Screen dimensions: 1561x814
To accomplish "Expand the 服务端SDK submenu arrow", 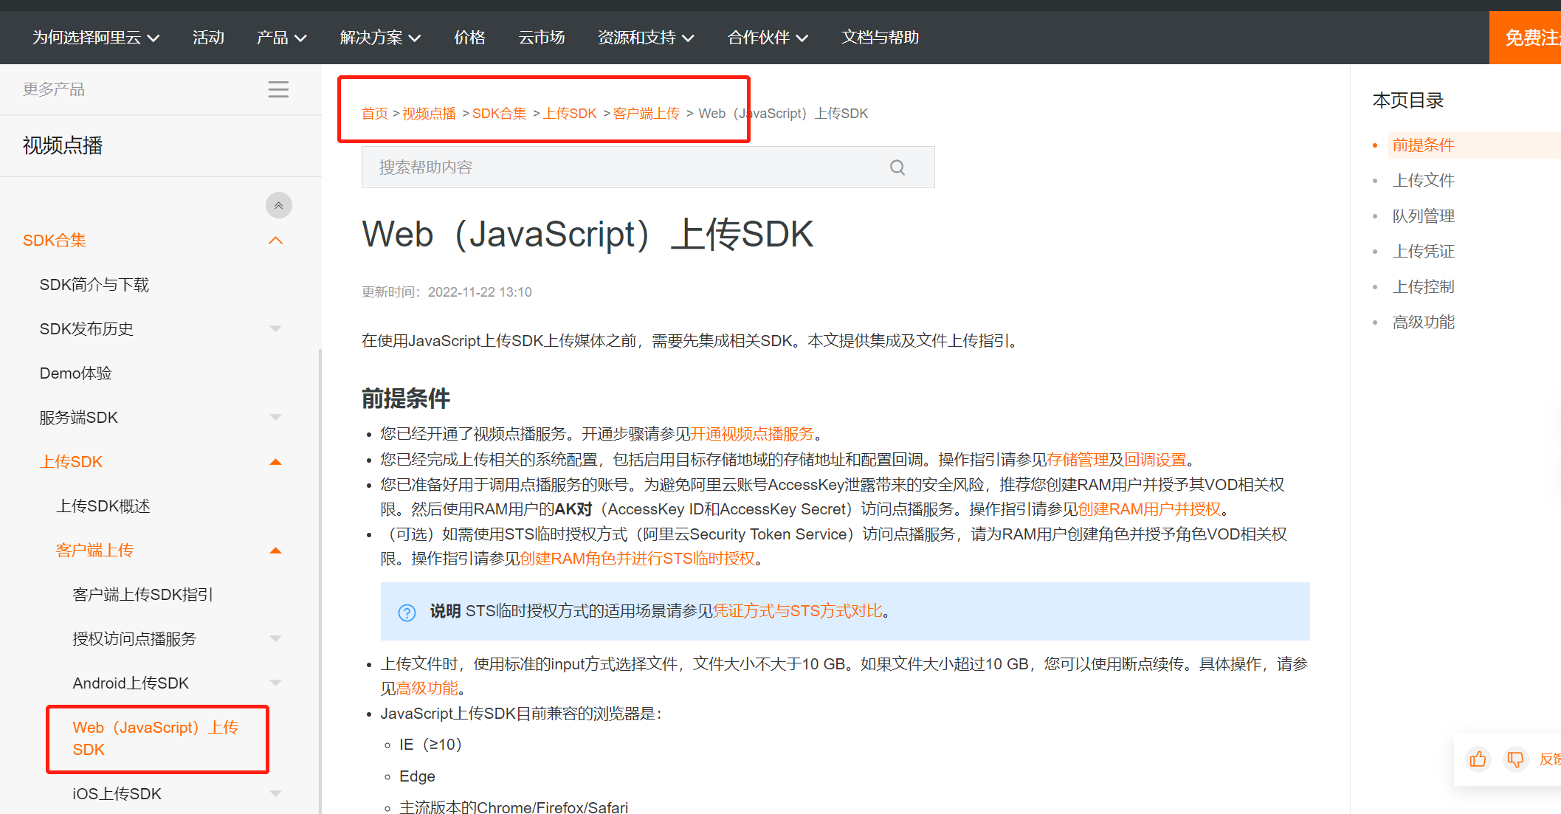I will [276, 418].
